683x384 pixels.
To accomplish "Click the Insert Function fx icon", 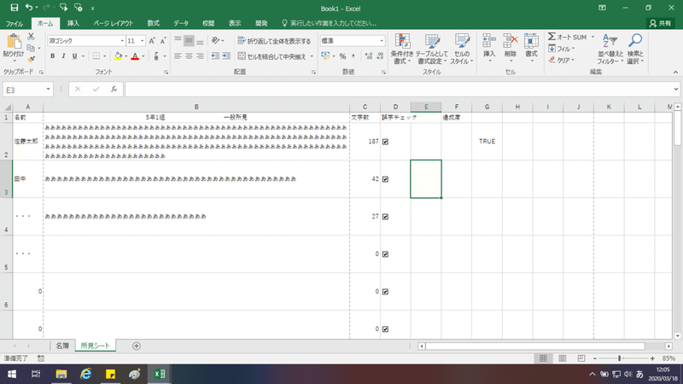I will pyautogui.click(x=114, y=90).
